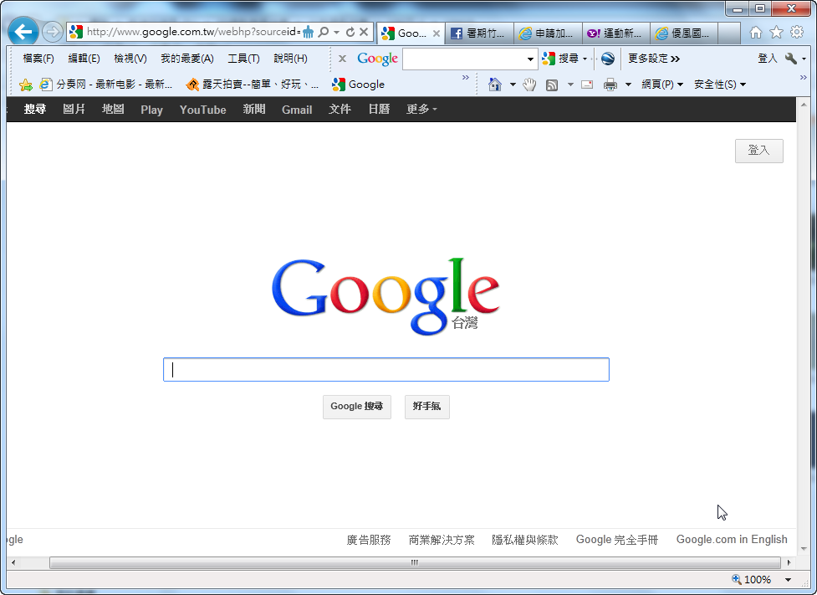Open the 工具(T) menu
This screenshot has height=595, width=817.
tap(243, 59)
